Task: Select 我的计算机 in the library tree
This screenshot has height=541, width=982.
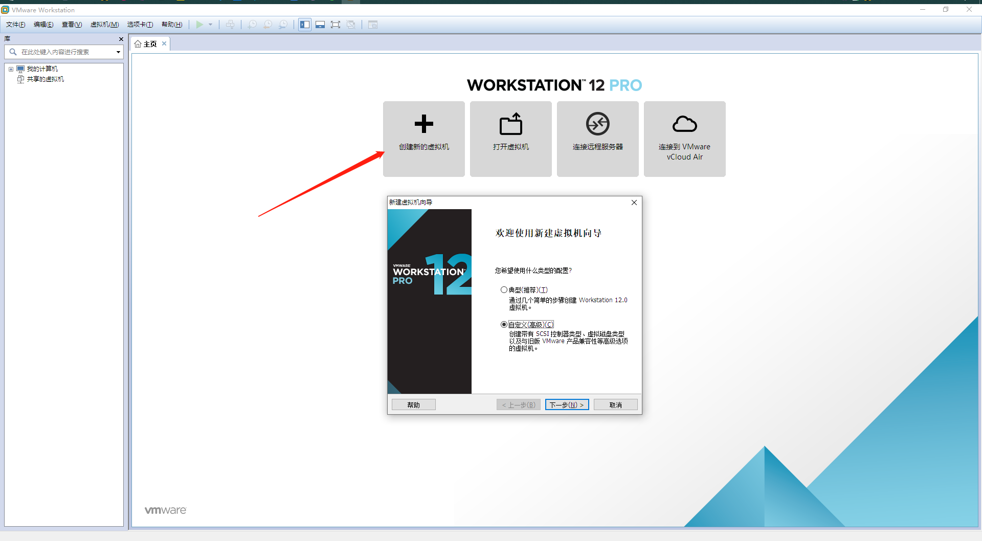Action: [42, 69]
